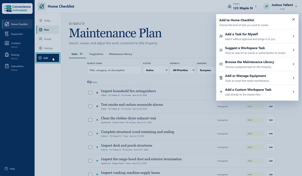Check the Clean the clothes-dryer exhaust vent task
The height and width of the screenshot is (176, 302).
(90, 120)
